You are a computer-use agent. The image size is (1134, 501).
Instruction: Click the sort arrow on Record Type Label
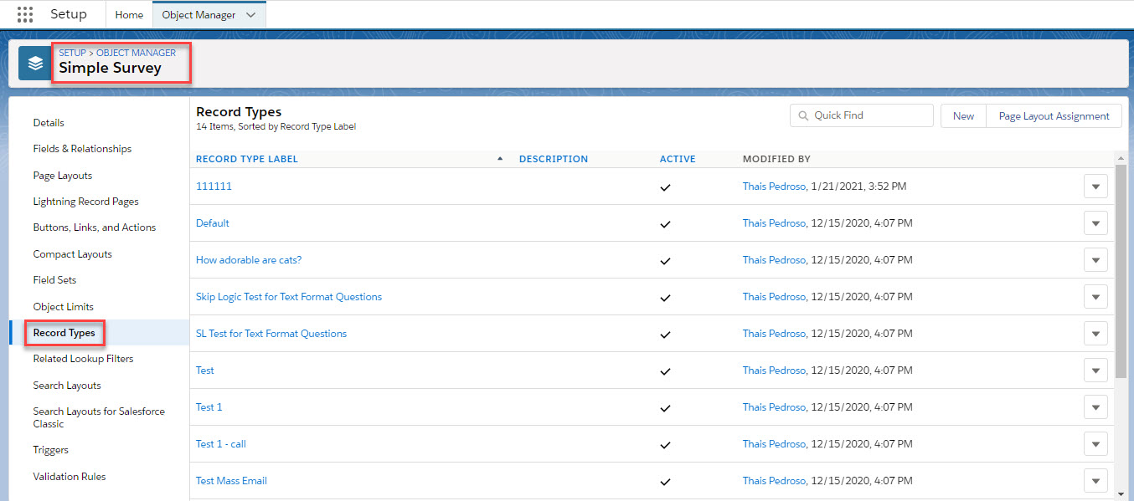(500, 159)
